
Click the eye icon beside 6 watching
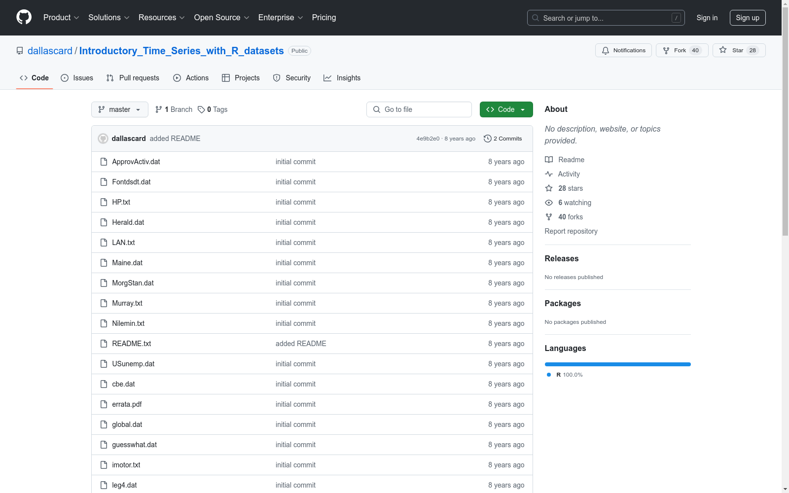[549, 203]
